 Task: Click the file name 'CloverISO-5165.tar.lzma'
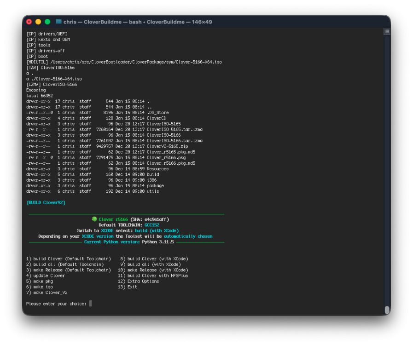point(175,129)
